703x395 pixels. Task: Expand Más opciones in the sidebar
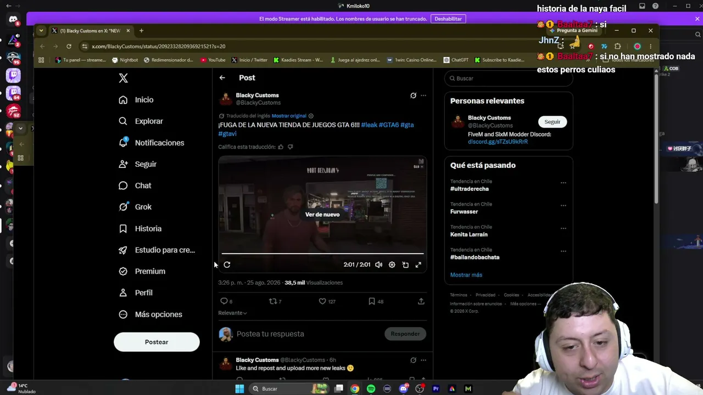[x=150, y=314]
